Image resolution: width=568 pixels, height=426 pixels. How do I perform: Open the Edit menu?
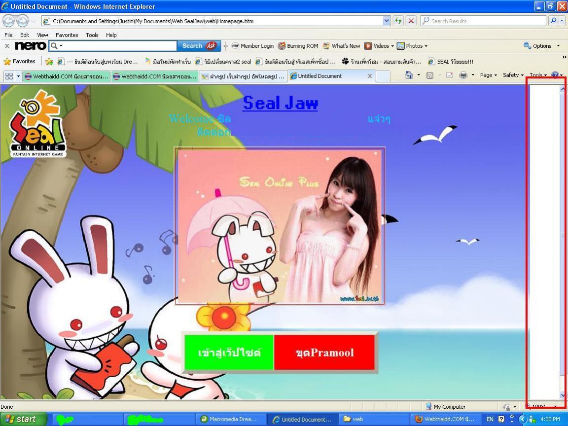pos(25,35)
